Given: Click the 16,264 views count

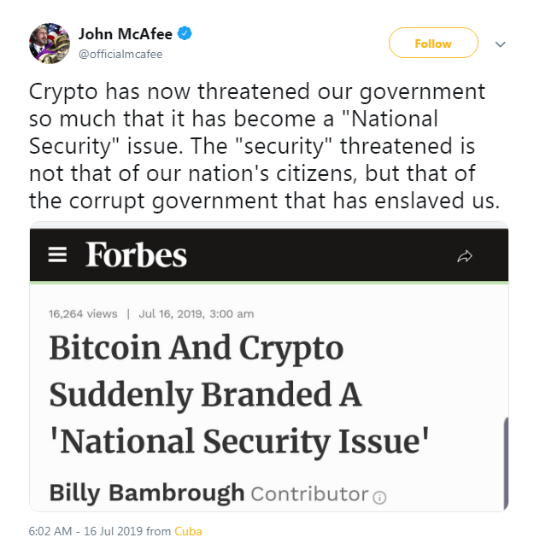Looking at the screenshot, I should click(83, 313).
